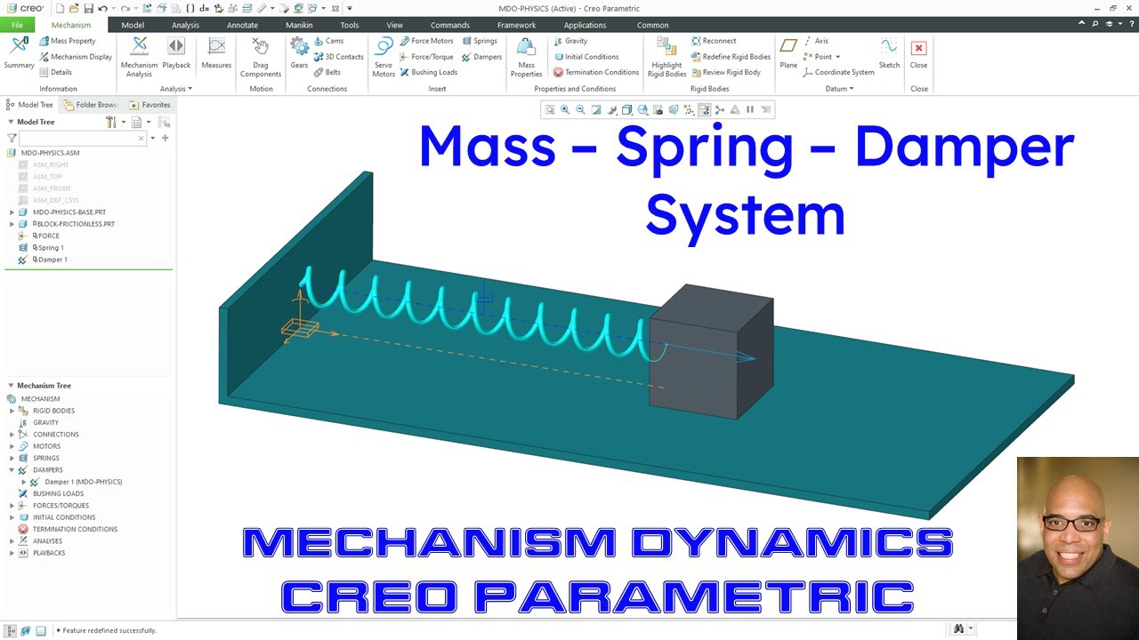Screen dimensions: 1139x640
Task: Switch to the Analysis ribbon tab
Action: pos(185,25)
